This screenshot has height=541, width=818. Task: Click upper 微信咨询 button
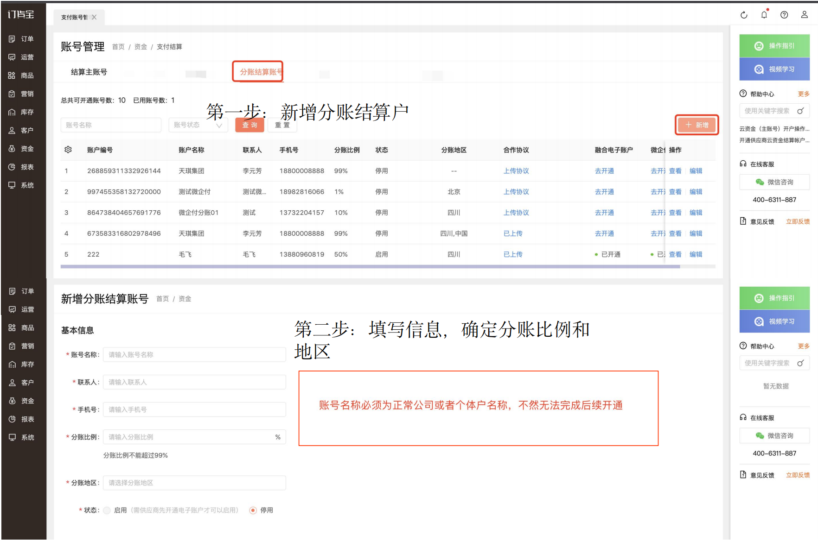coord(774,182)
